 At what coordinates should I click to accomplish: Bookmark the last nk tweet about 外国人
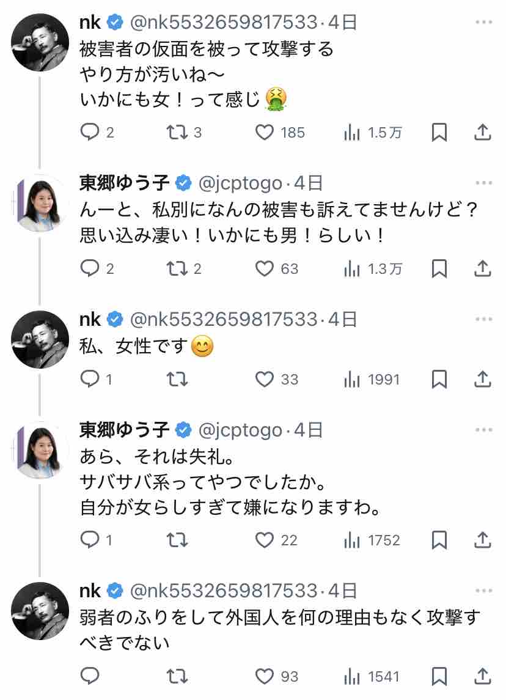click(439, 676)
